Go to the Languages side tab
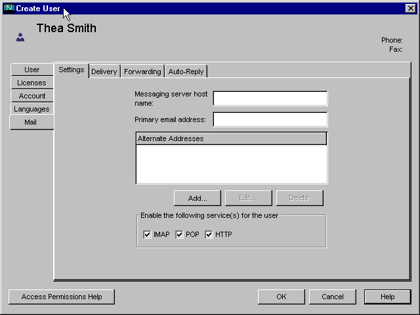Screen dimensions: 420x315 coord(32,109)
